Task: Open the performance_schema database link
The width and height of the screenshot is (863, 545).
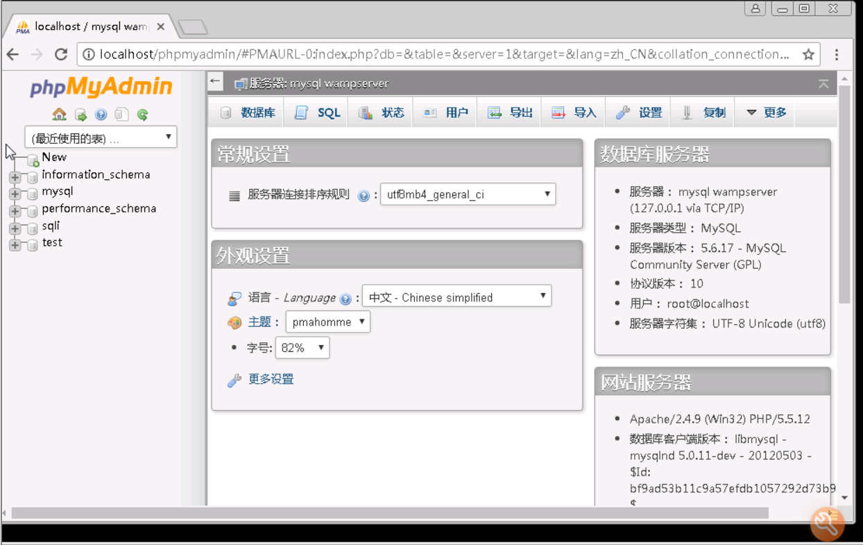Action: pos(99,208)
